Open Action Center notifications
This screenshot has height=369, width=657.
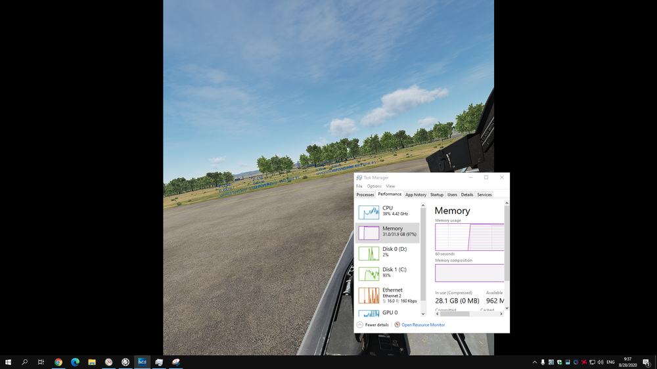pos(646,362)
